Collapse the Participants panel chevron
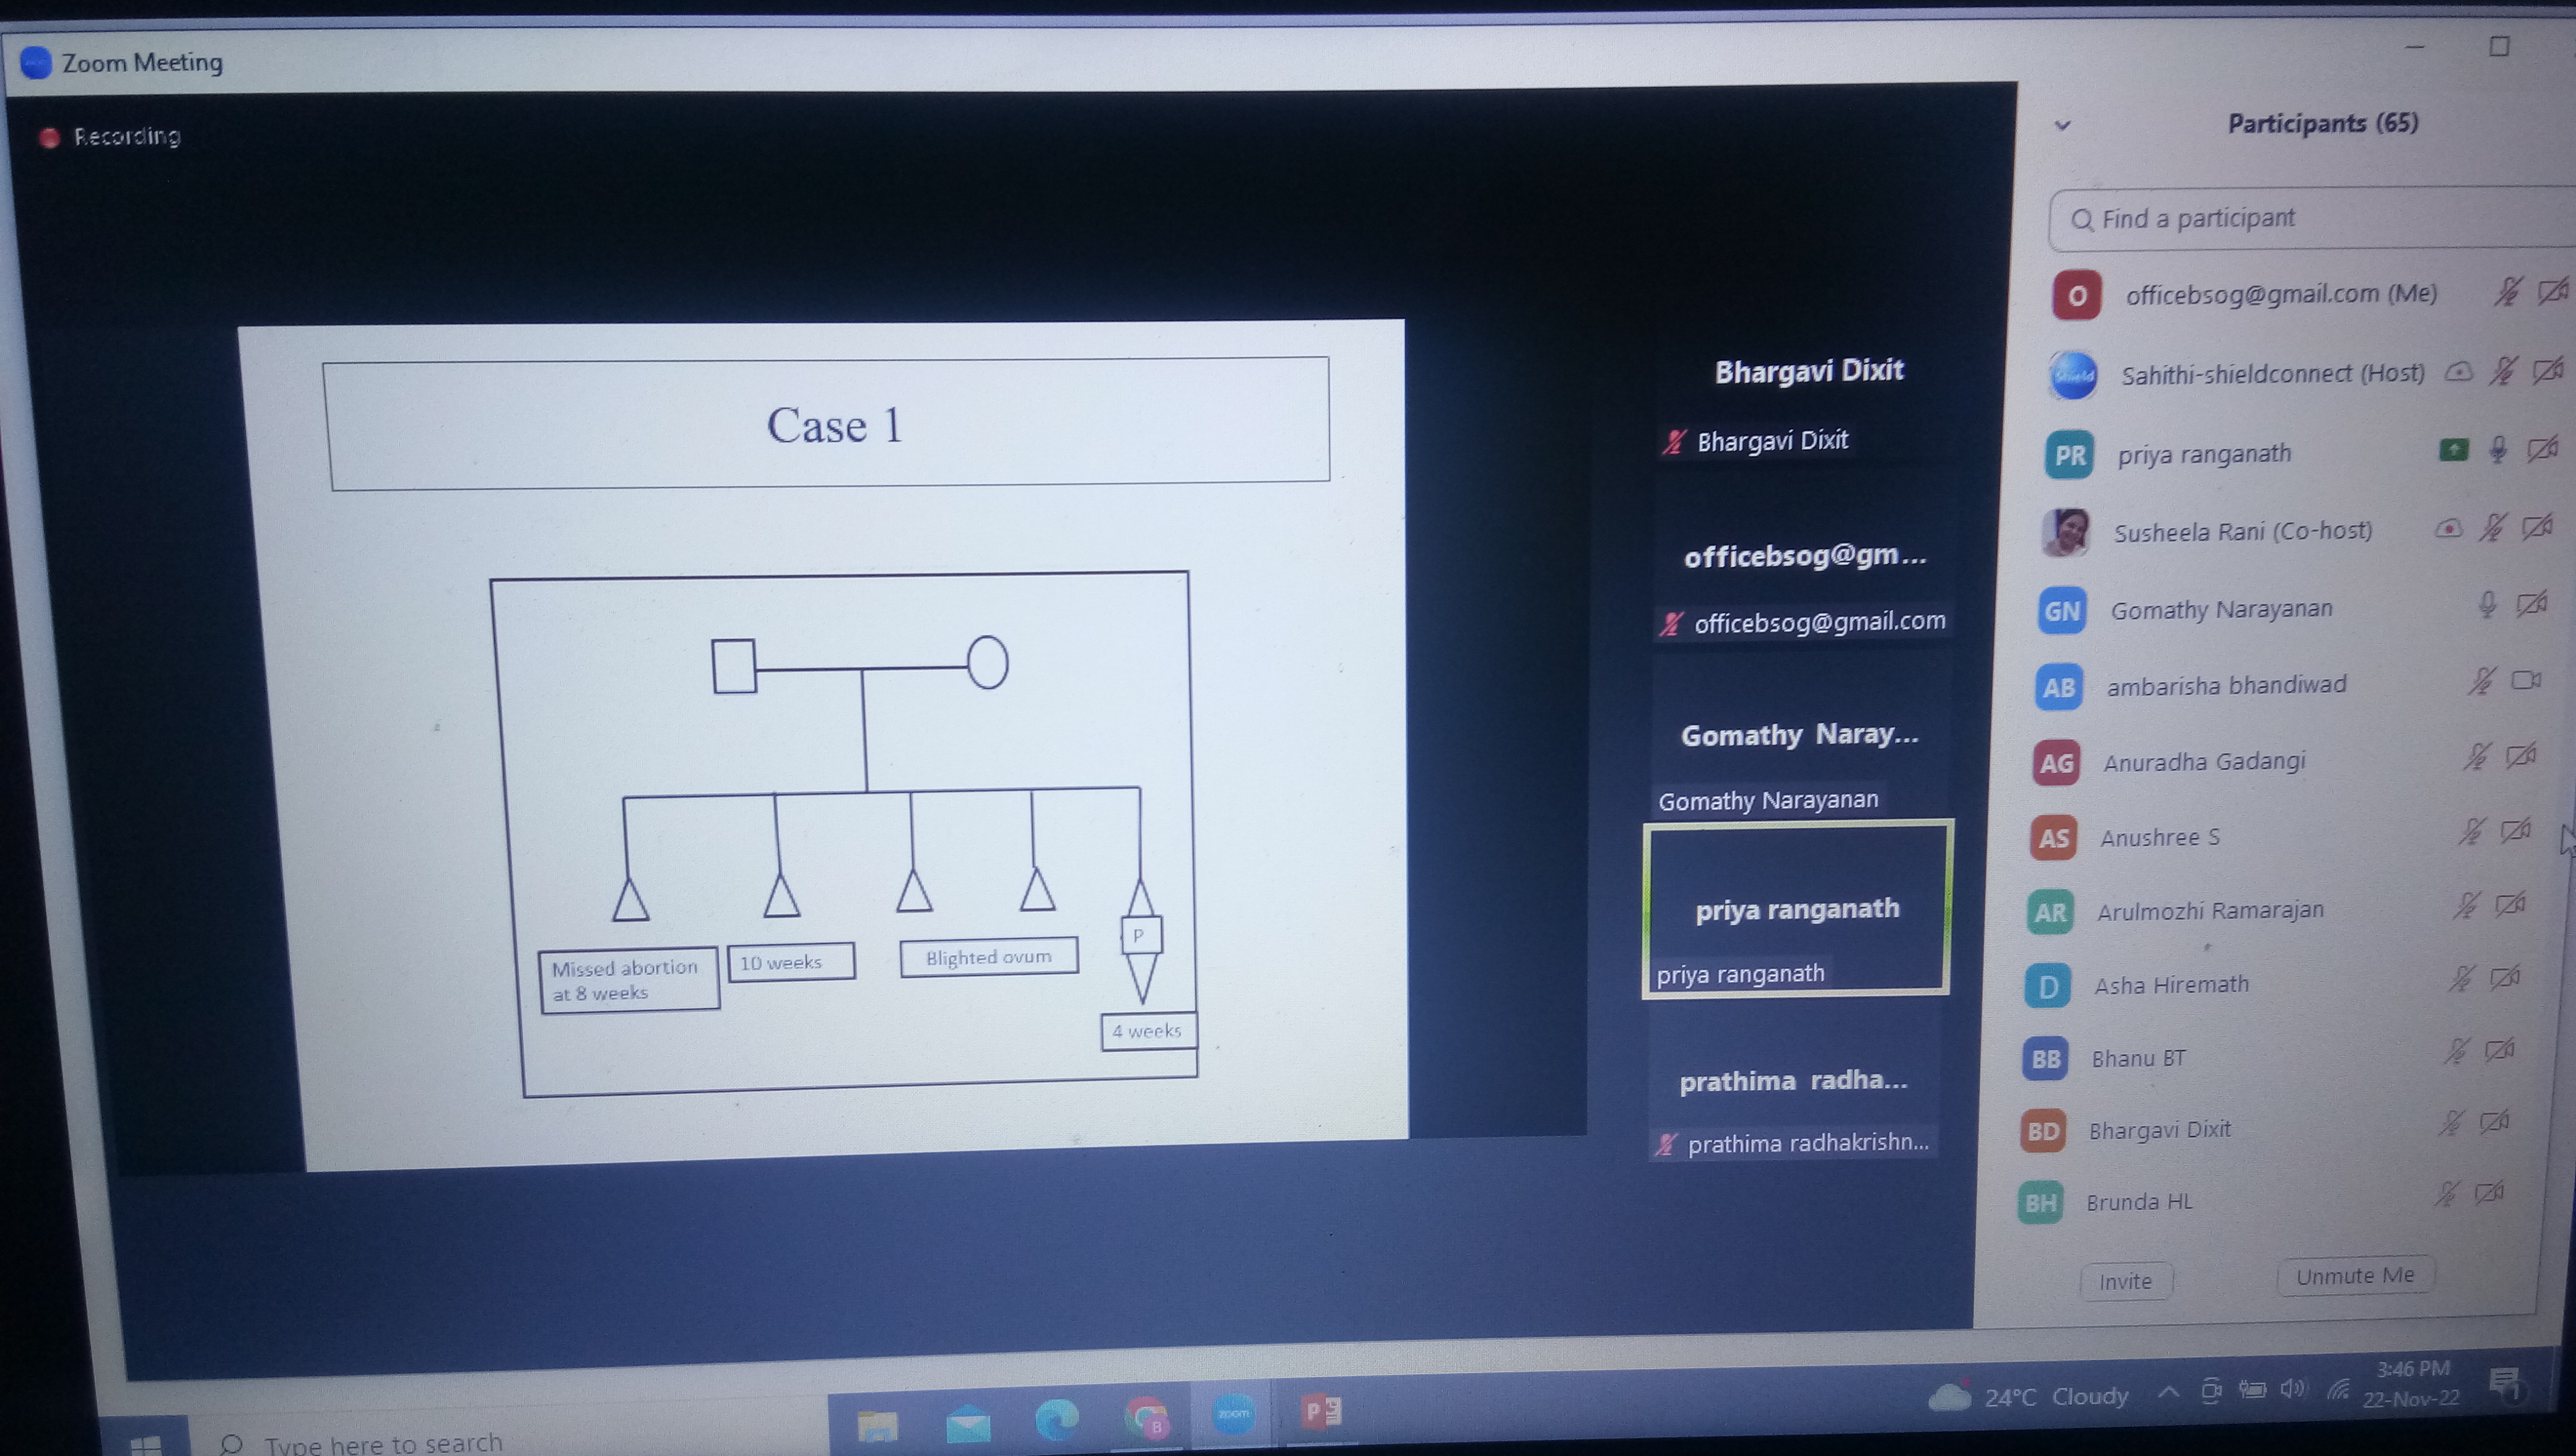 coord(2062,126)
